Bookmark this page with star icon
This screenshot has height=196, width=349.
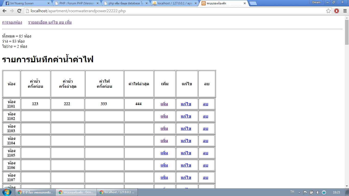pyautogui.click(x=329, y=11)
